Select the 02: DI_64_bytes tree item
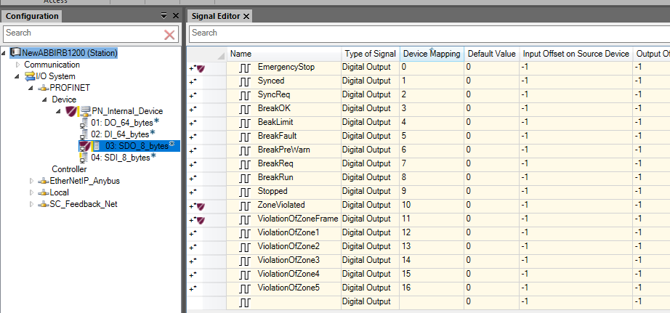 pos(120,134)
